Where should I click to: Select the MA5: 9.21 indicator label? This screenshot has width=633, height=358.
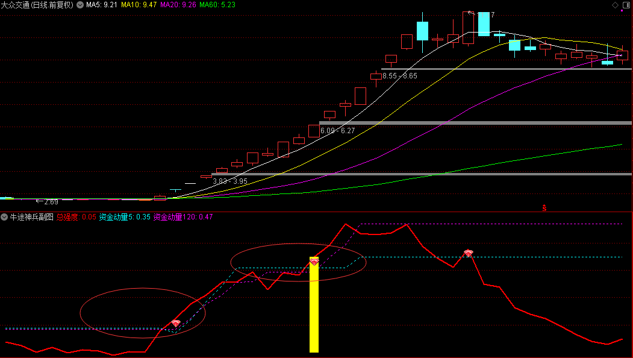(x=101, y=5)
